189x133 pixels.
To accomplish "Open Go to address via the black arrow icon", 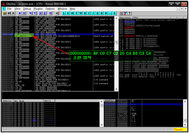I will [57, 13].
